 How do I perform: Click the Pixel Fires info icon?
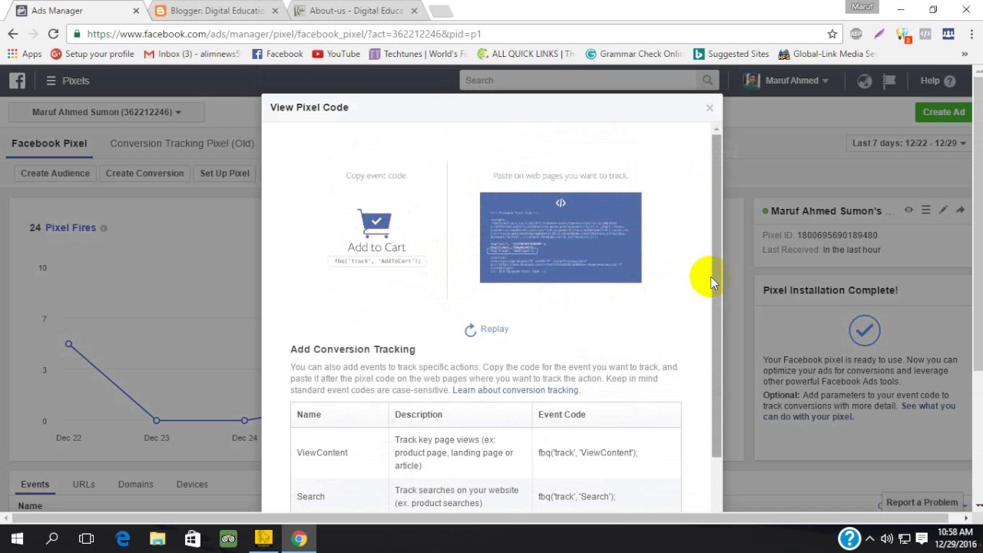coord(104,228)
